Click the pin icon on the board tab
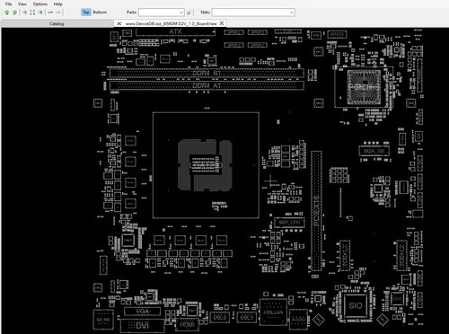449x334 pixels. coord(119,23)
